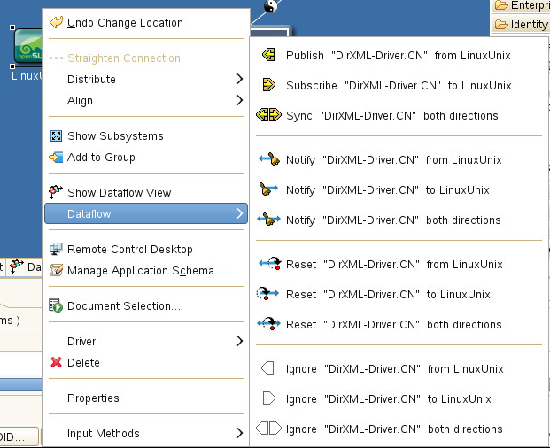The height and width of the screenshot is (448, 550).
Task: Click the Reset from LinuxUnix icon
Action: click(x=270, y=264)
